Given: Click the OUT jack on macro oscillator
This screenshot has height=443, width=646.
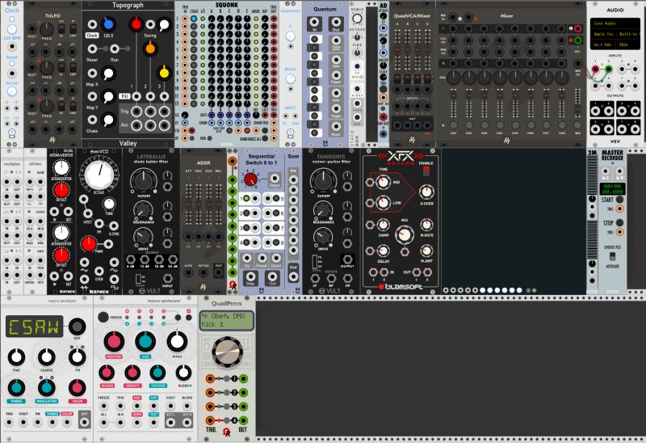Looking at the screenshot, I should [x=85, y=422].
